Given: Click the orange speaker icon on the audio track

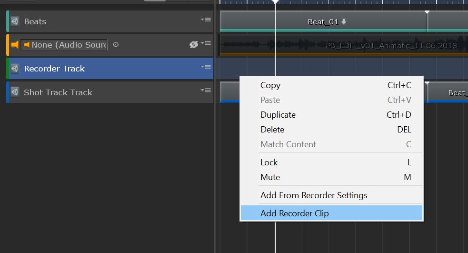Looking at the screenshot, I should 15,45.
